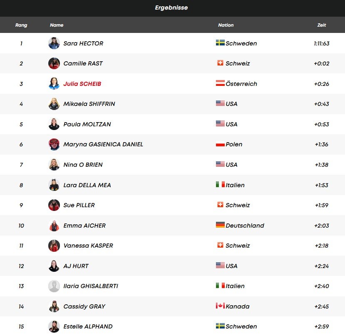Click the Italian flag beside Lara Della Mea
The width and height of the screenshot is (345, 336).
pyautogui.click(x=220, y=185)
